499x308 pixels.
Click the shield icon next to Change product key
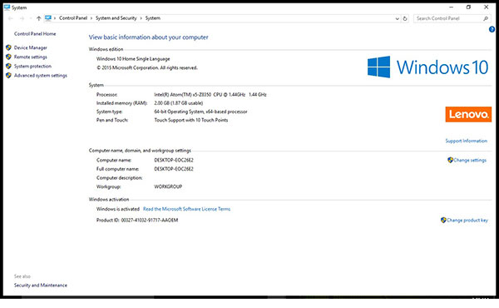tap(443, 220)
